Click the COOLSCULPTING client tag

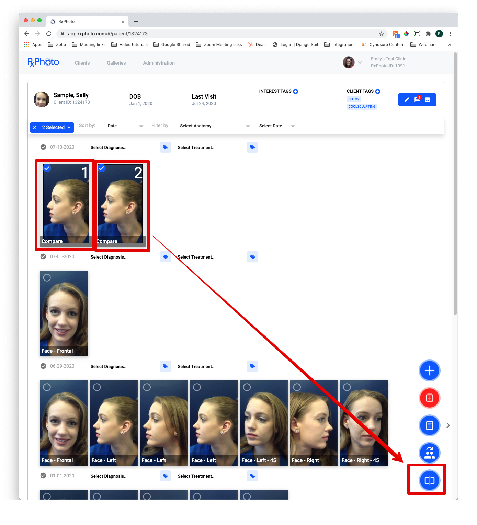[x=362, y=107]
